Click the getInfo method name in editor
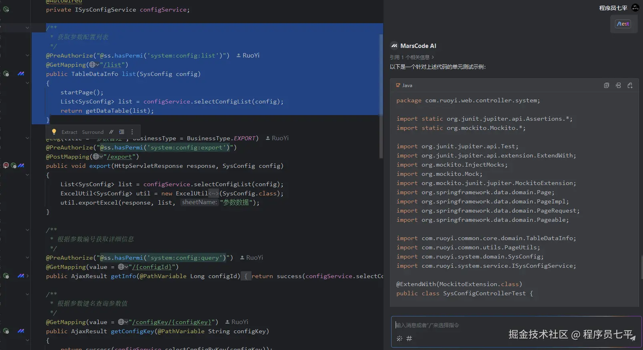This screenshot has width=643, height=350. click(123, 276)
